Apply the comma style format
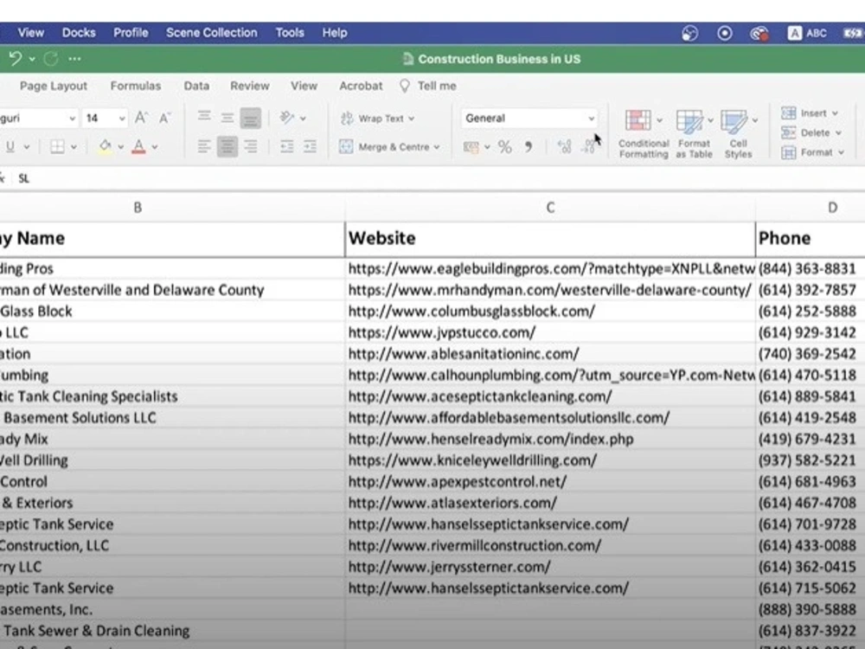Screen dimensions: 865x649 click(x=529, y=147)
